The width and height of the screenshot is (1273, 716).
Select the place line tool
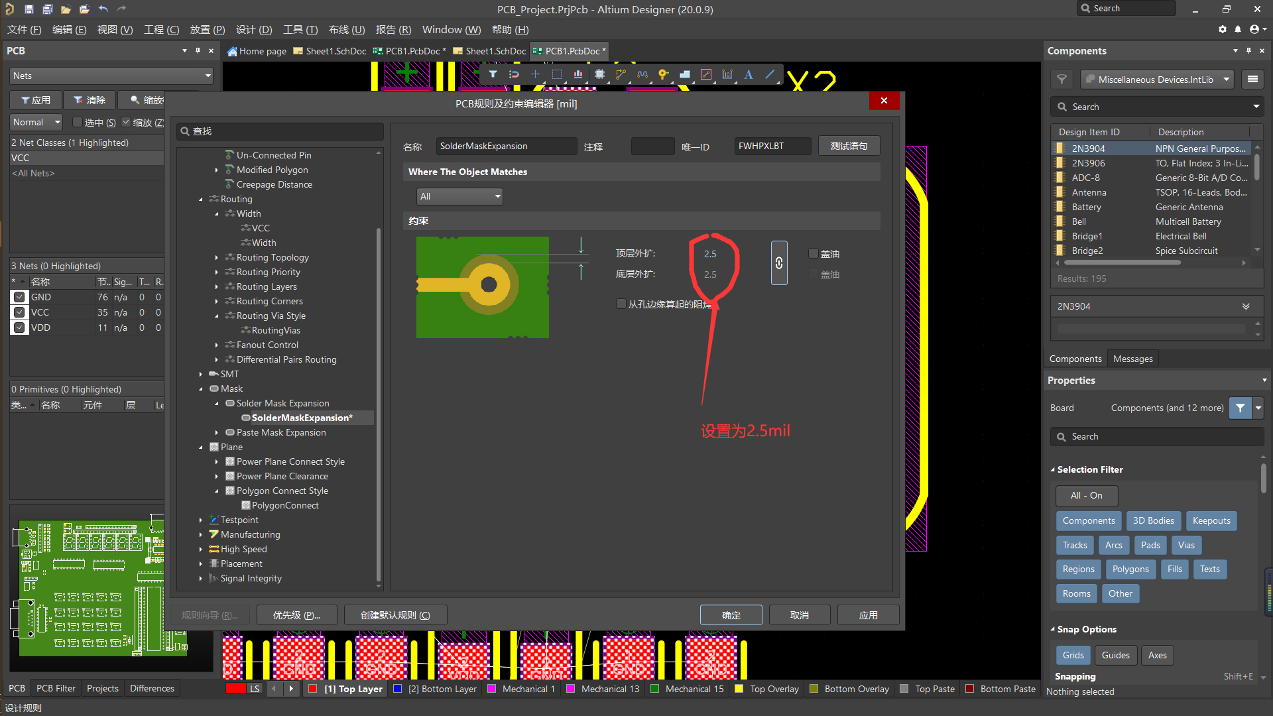point(770,74)
